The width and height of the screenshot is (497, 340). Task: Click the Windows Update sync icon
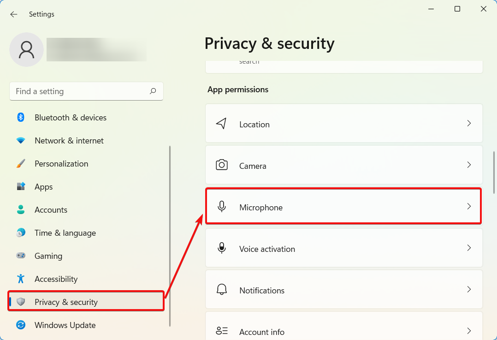[21, 325]
